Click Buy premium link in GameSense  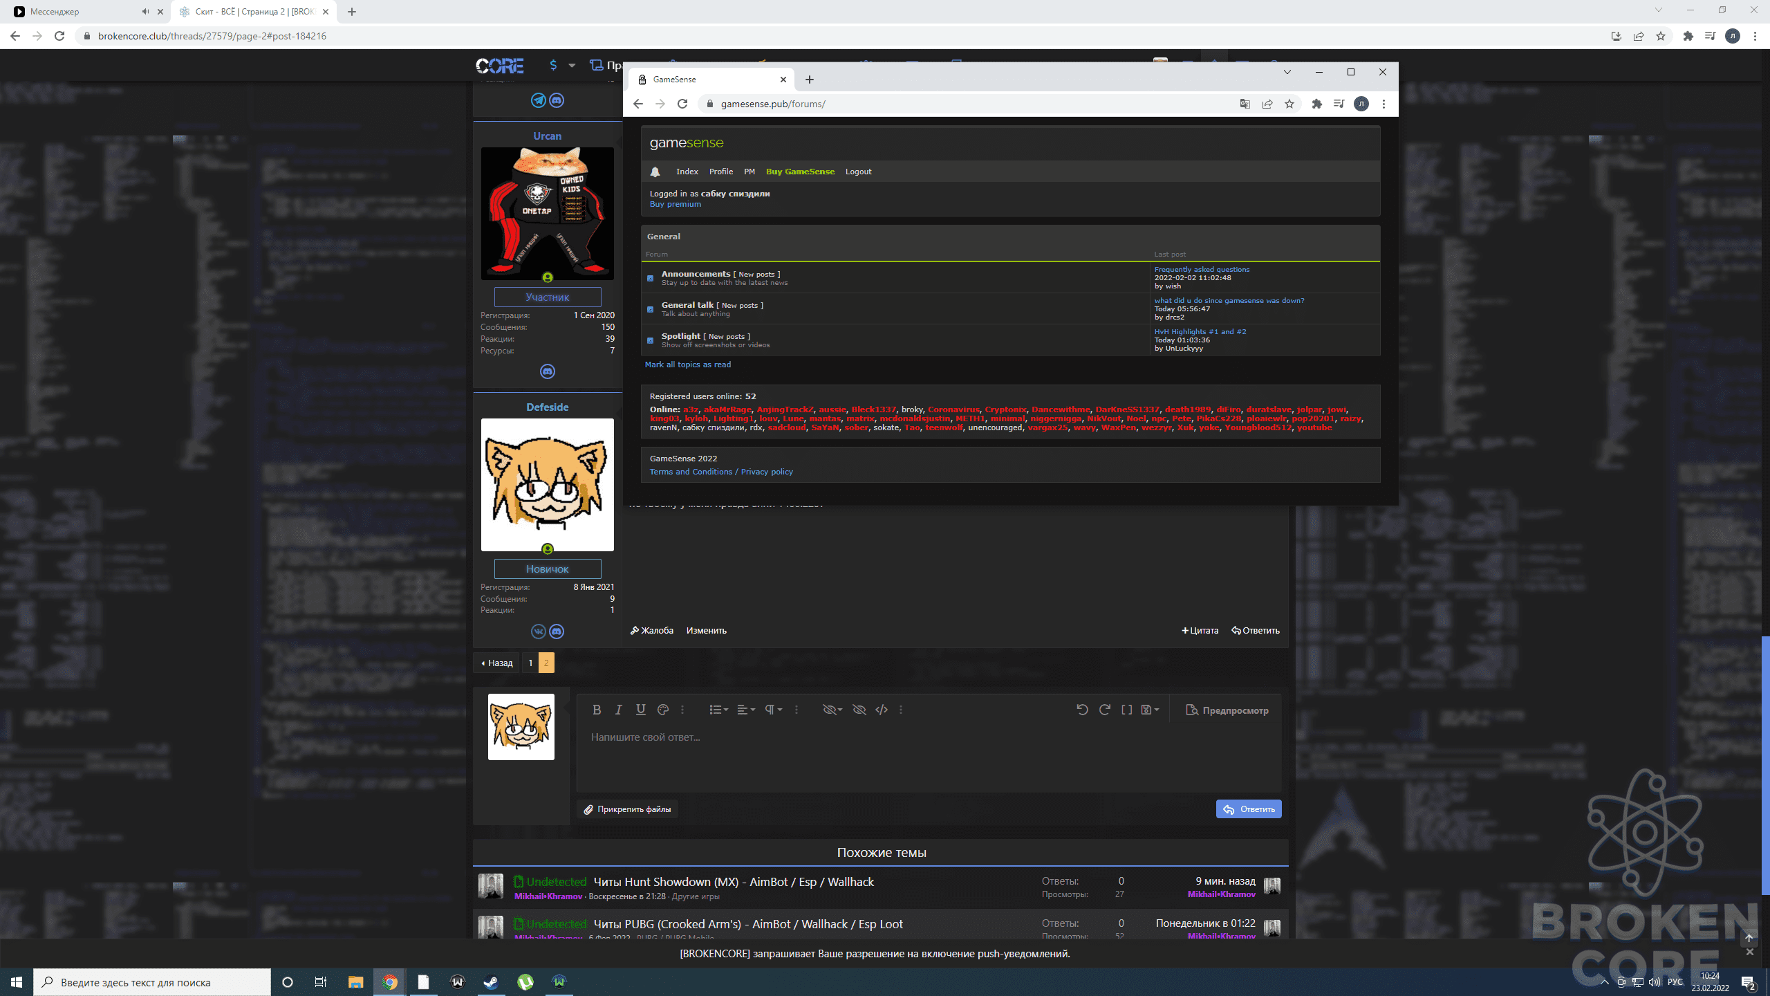[676, 204]
